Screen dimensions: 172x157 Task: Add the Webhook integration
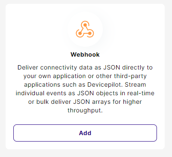pos(85,133)
